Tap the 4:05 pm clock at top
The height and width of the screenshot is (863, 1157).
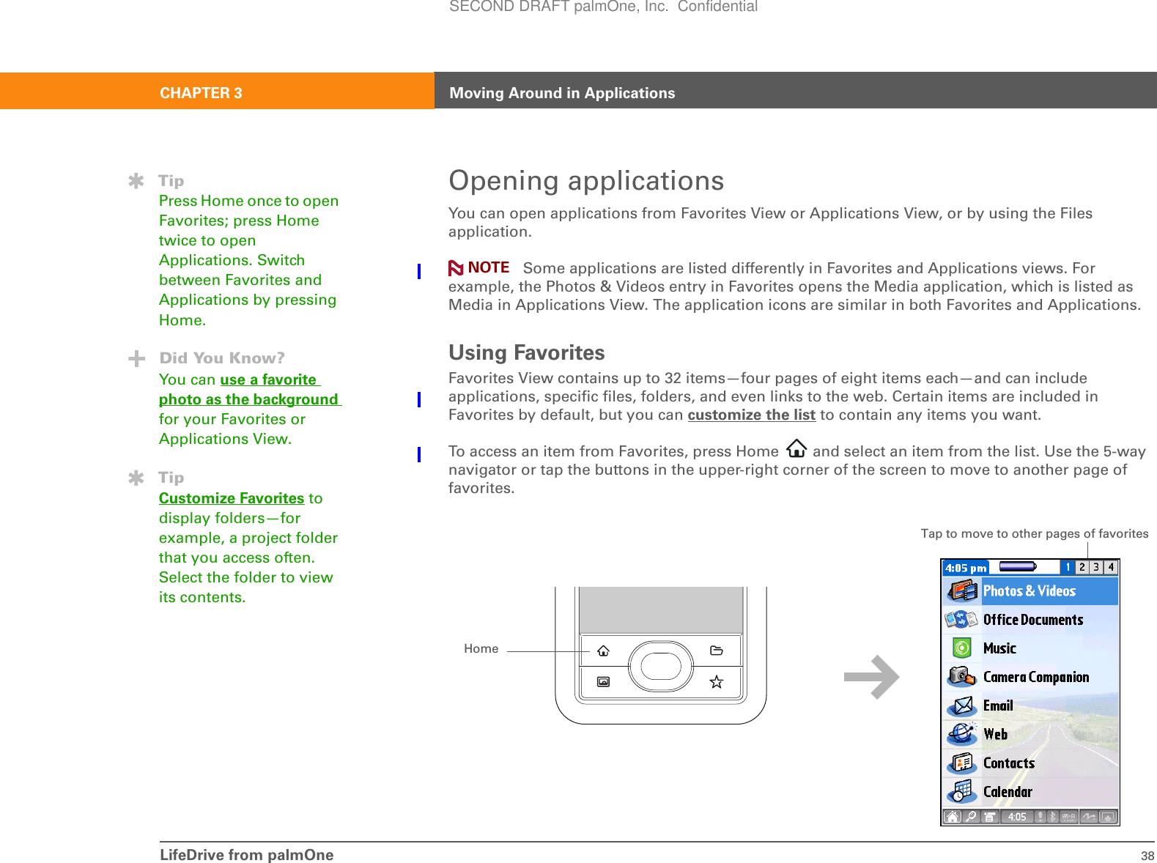(965, 568)
